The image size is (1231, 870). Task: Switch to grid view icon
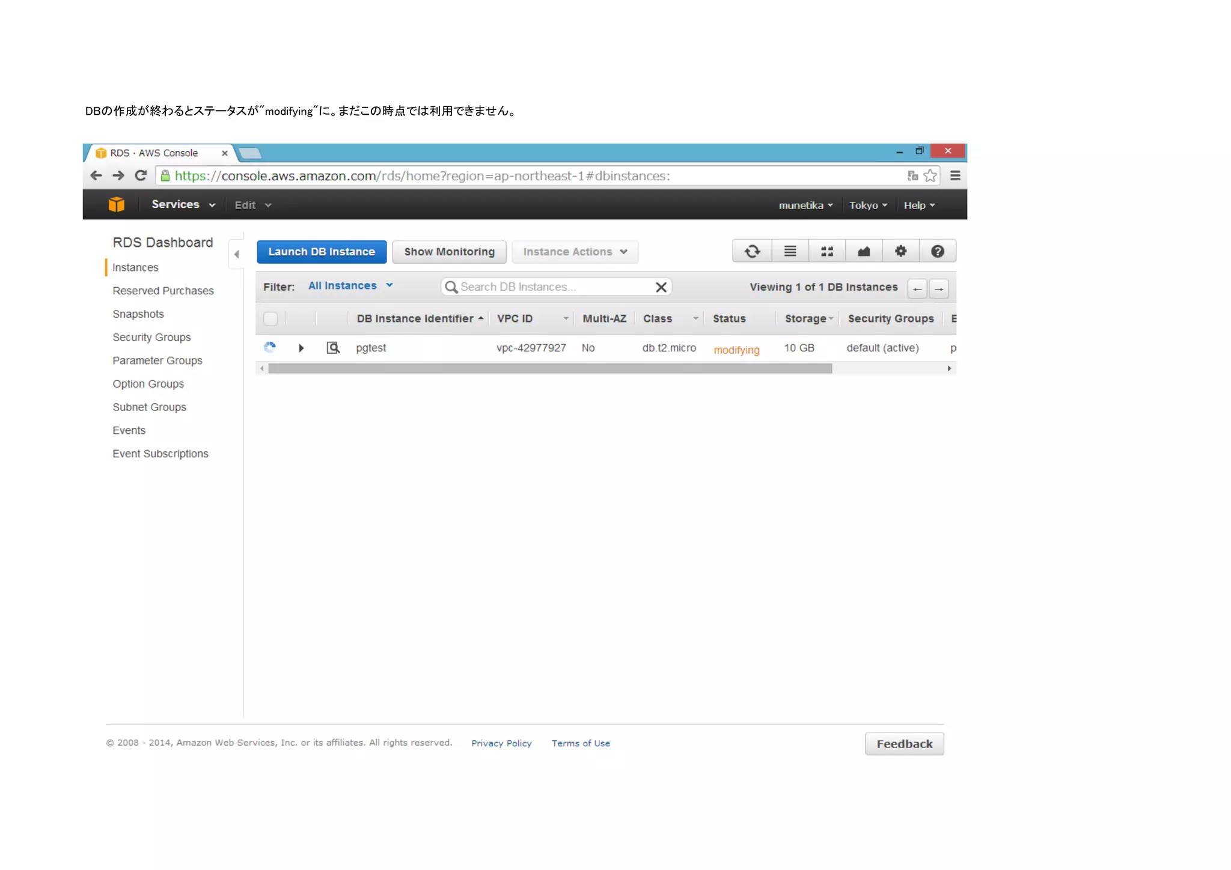827,251
